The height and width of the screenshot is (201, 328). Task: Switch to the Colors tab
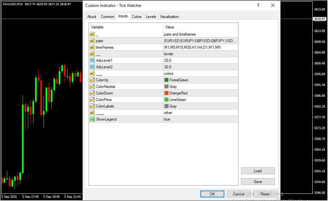[x=137, y=17]
